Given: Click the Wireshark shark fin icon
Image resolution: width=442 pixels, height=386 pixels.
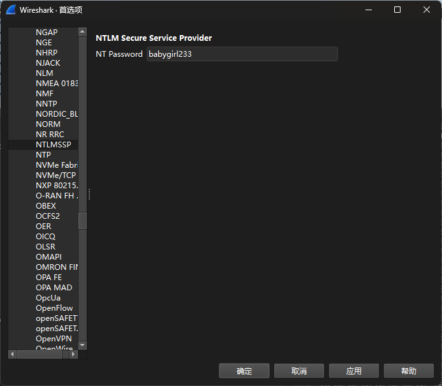Looking at the screenshot, I should point(11,10).
